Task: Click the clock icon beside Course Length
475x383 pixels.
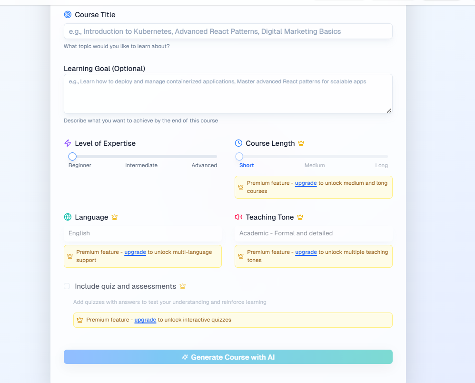Action: click(x=238, y=143)
